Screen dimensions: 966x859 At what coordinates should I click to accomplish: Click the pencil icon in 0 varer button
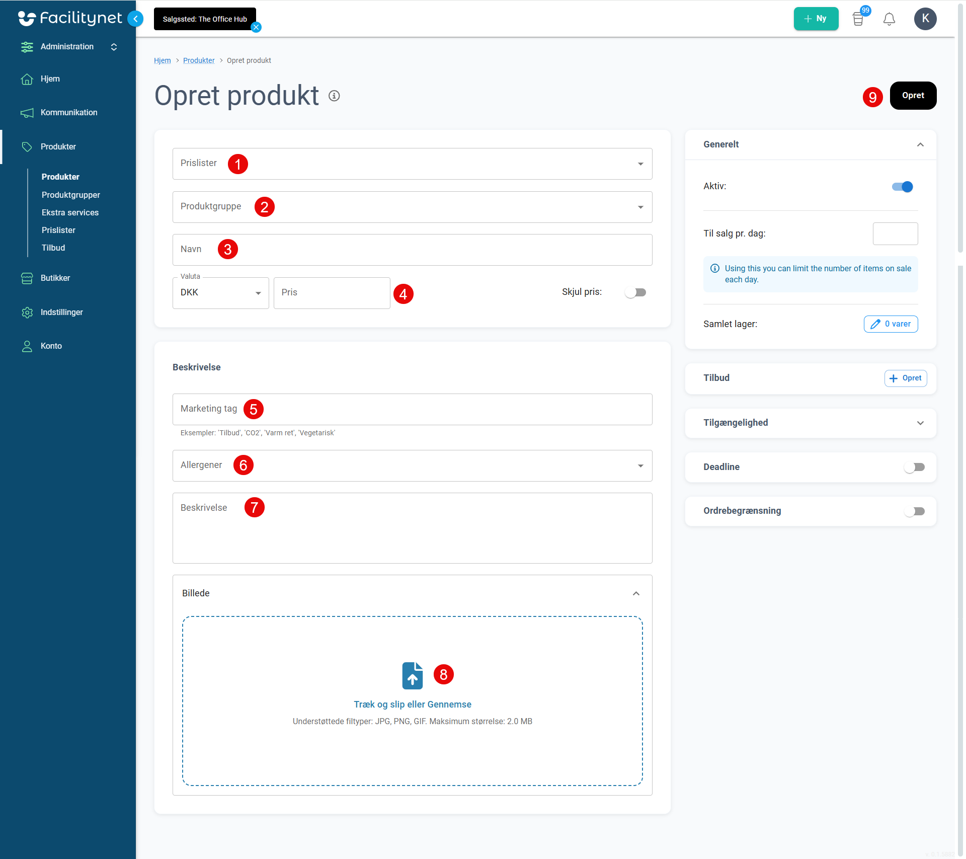click(875, 324)
